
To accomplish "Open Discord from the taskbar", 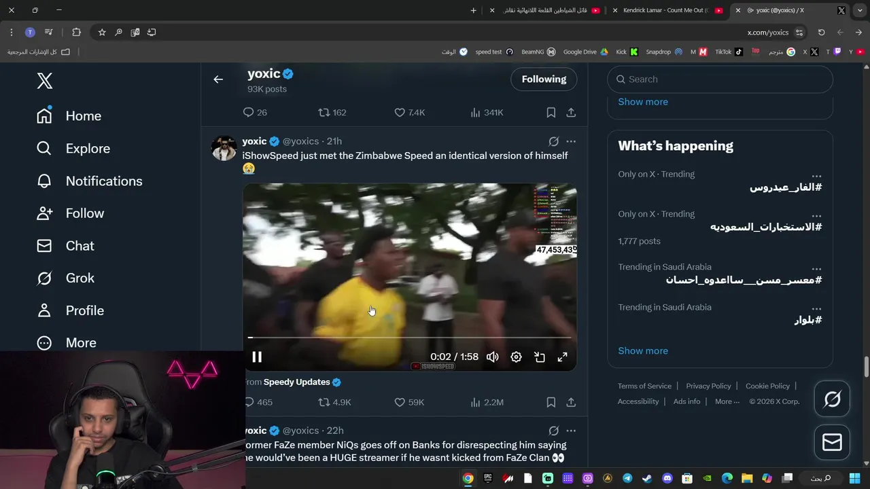I will [667, 478].
